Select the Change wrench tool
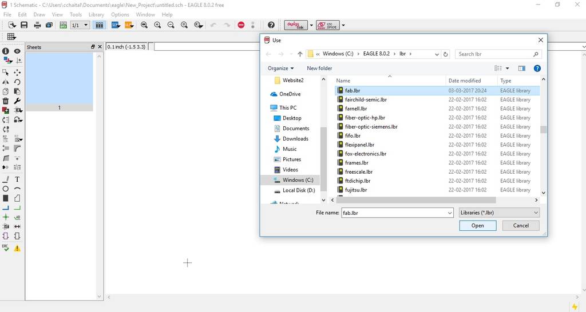The image size is (586, 312). [x=17, y=101]
